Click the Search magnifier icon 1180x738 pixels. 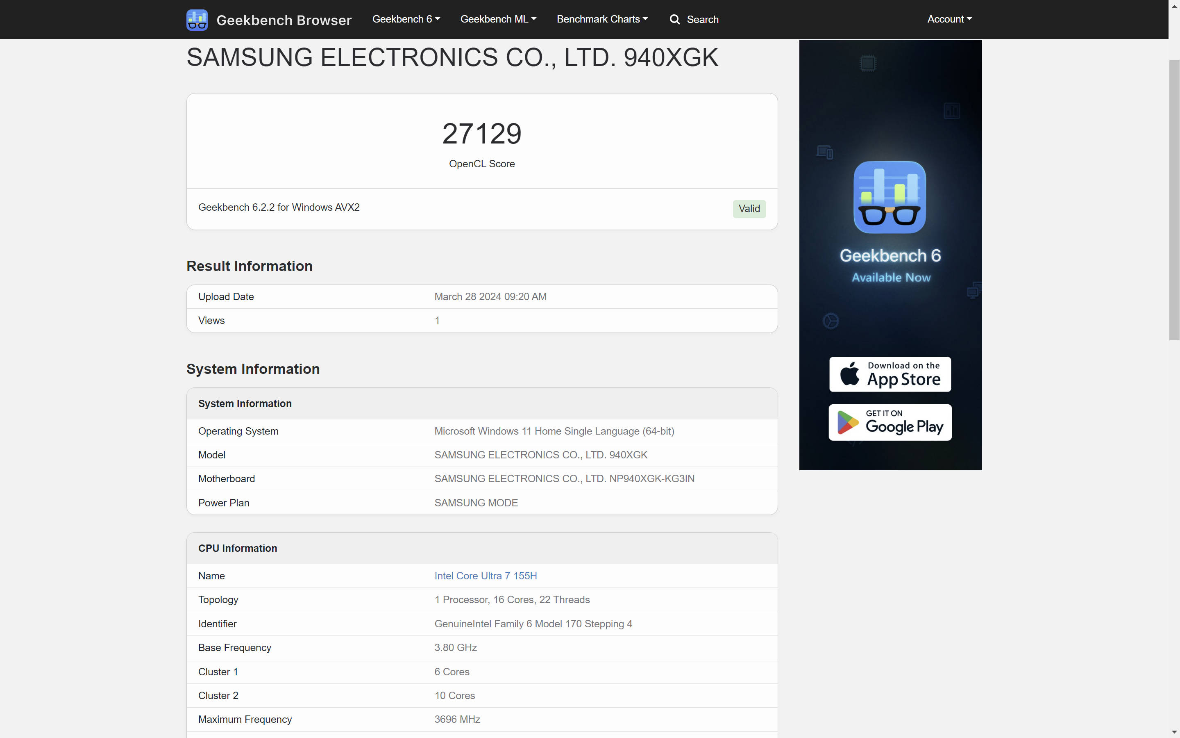coord(675,20)
